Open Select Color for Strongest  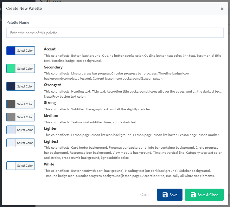tap(25, 86)
